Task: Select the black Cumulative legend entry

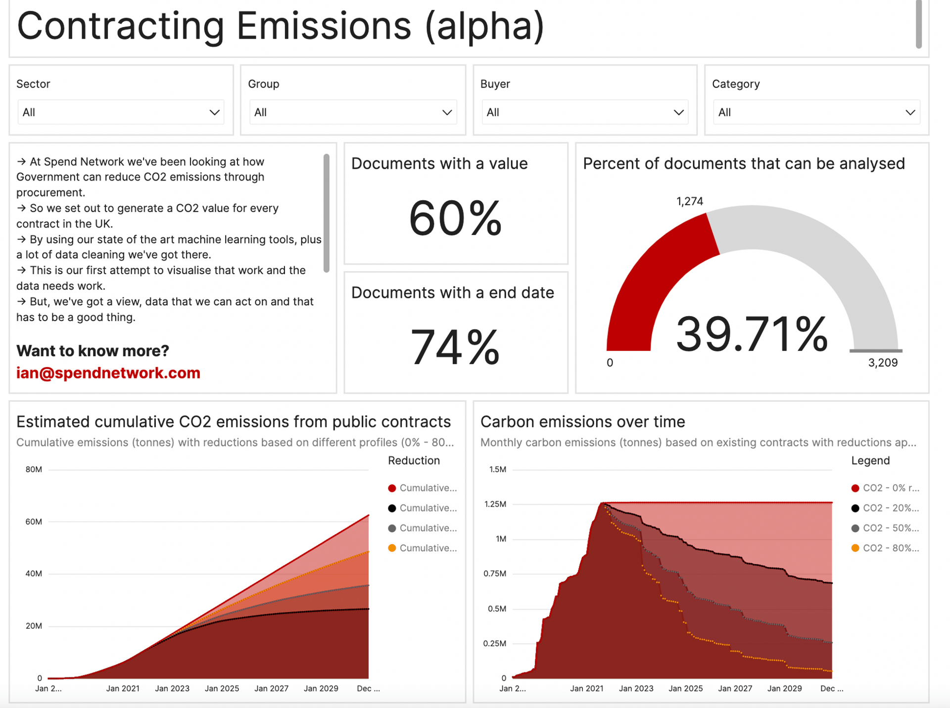Action: 423,508
